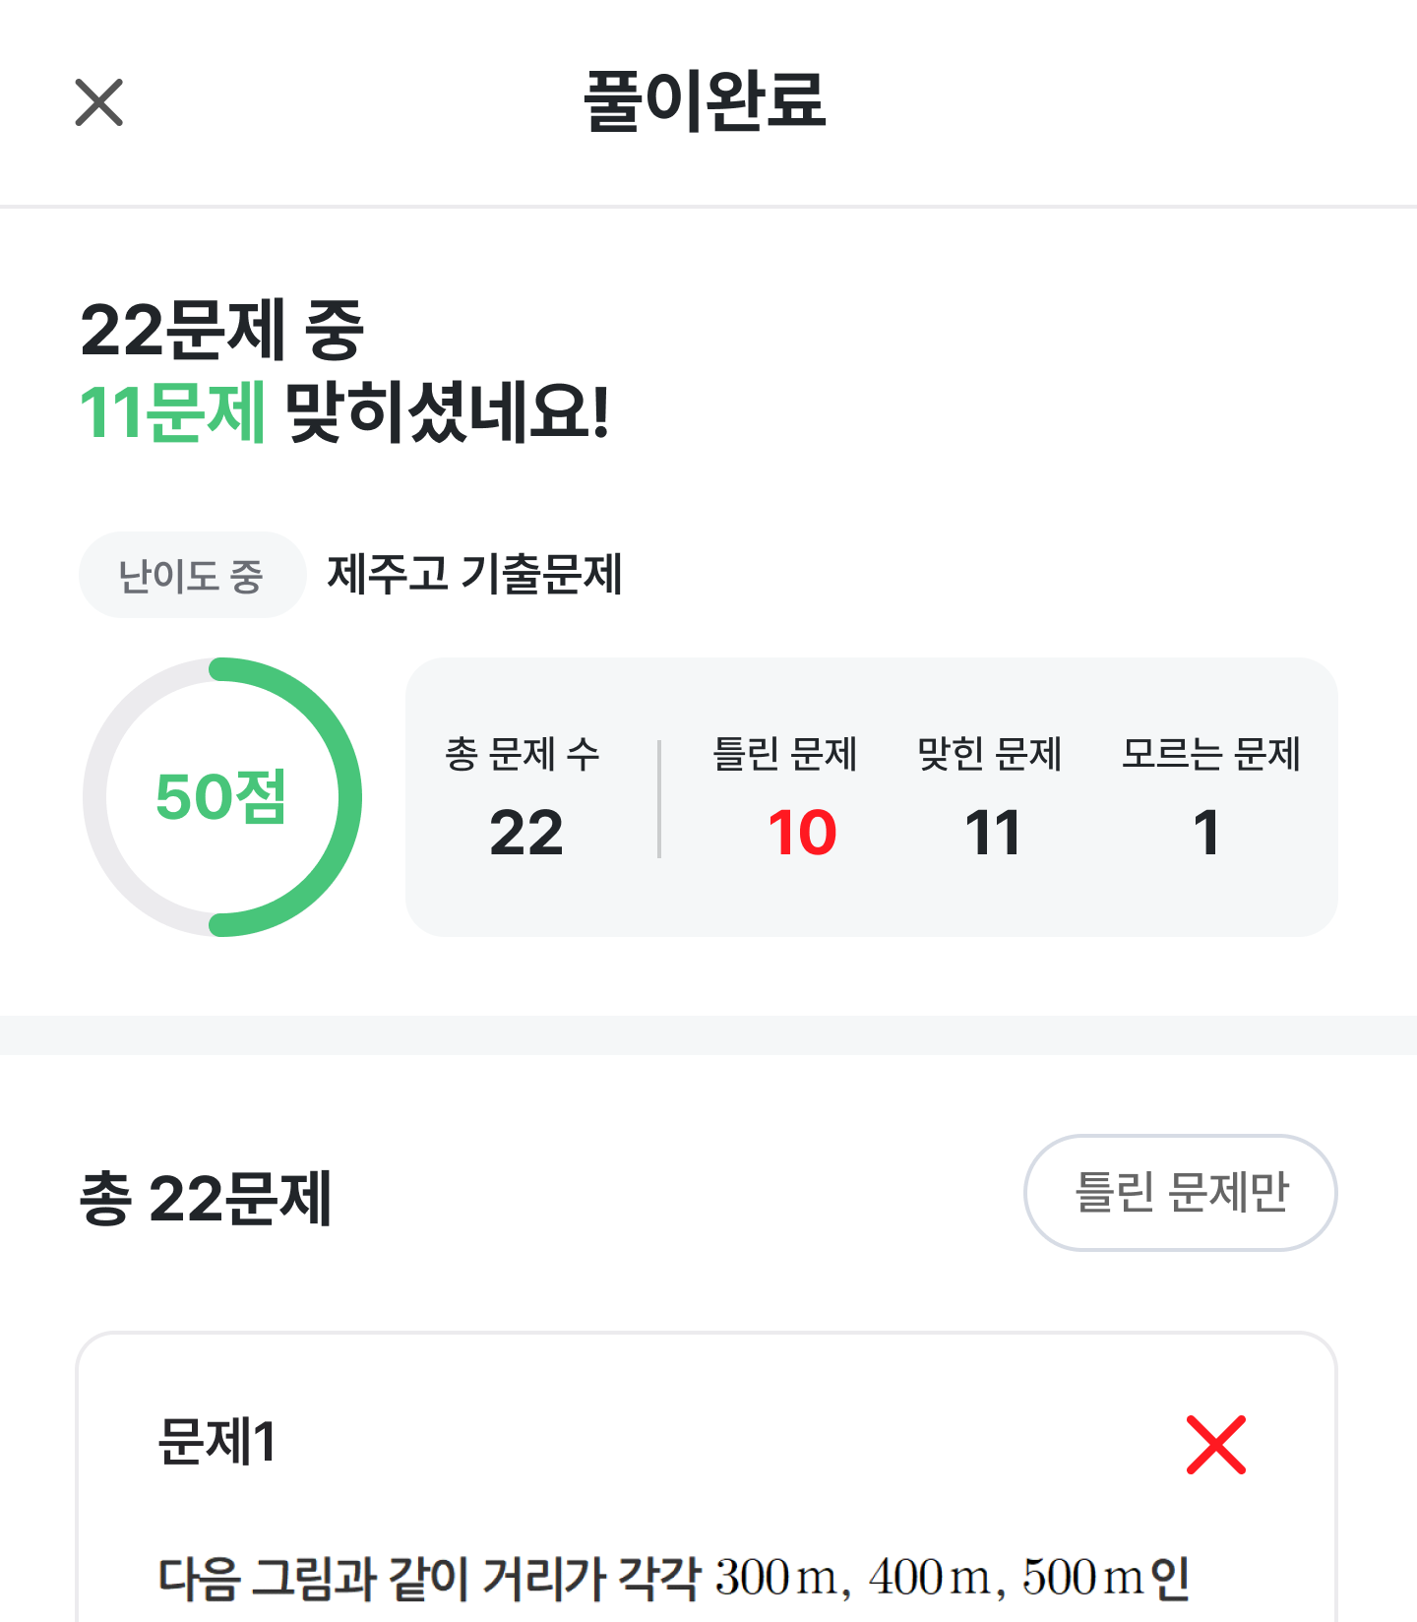Tap the red X mark on 문제1
This screenshot has width=1417, height=1622.
pos(1215,1444)
